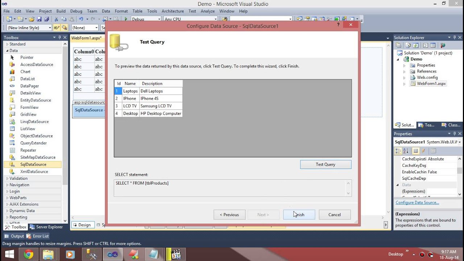Image resolution: width=464 pixels, height=261 pixels.
Task: Click the Events lightning icon in Properties
Action: pyautogui.click(x=423, y=151)
